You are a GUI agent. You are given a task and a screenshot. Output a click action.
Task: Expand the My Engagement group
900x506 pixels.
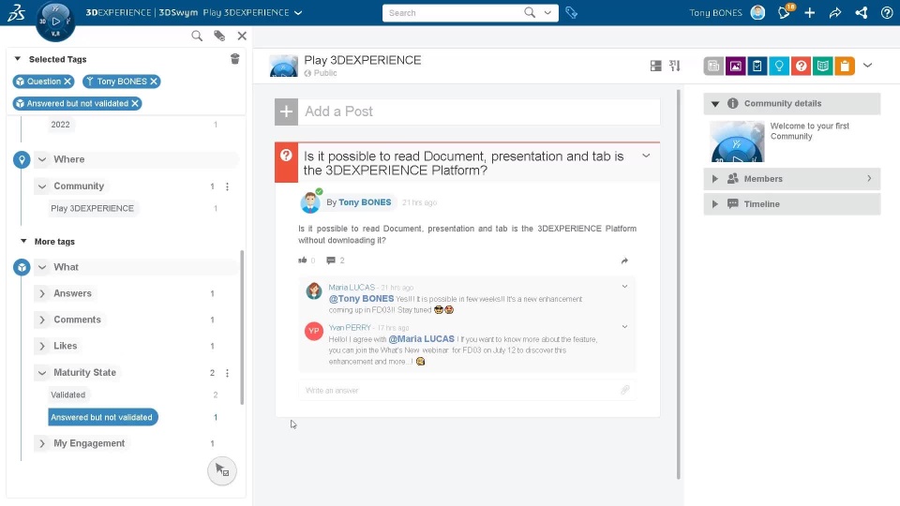click(x=42, y=443)
